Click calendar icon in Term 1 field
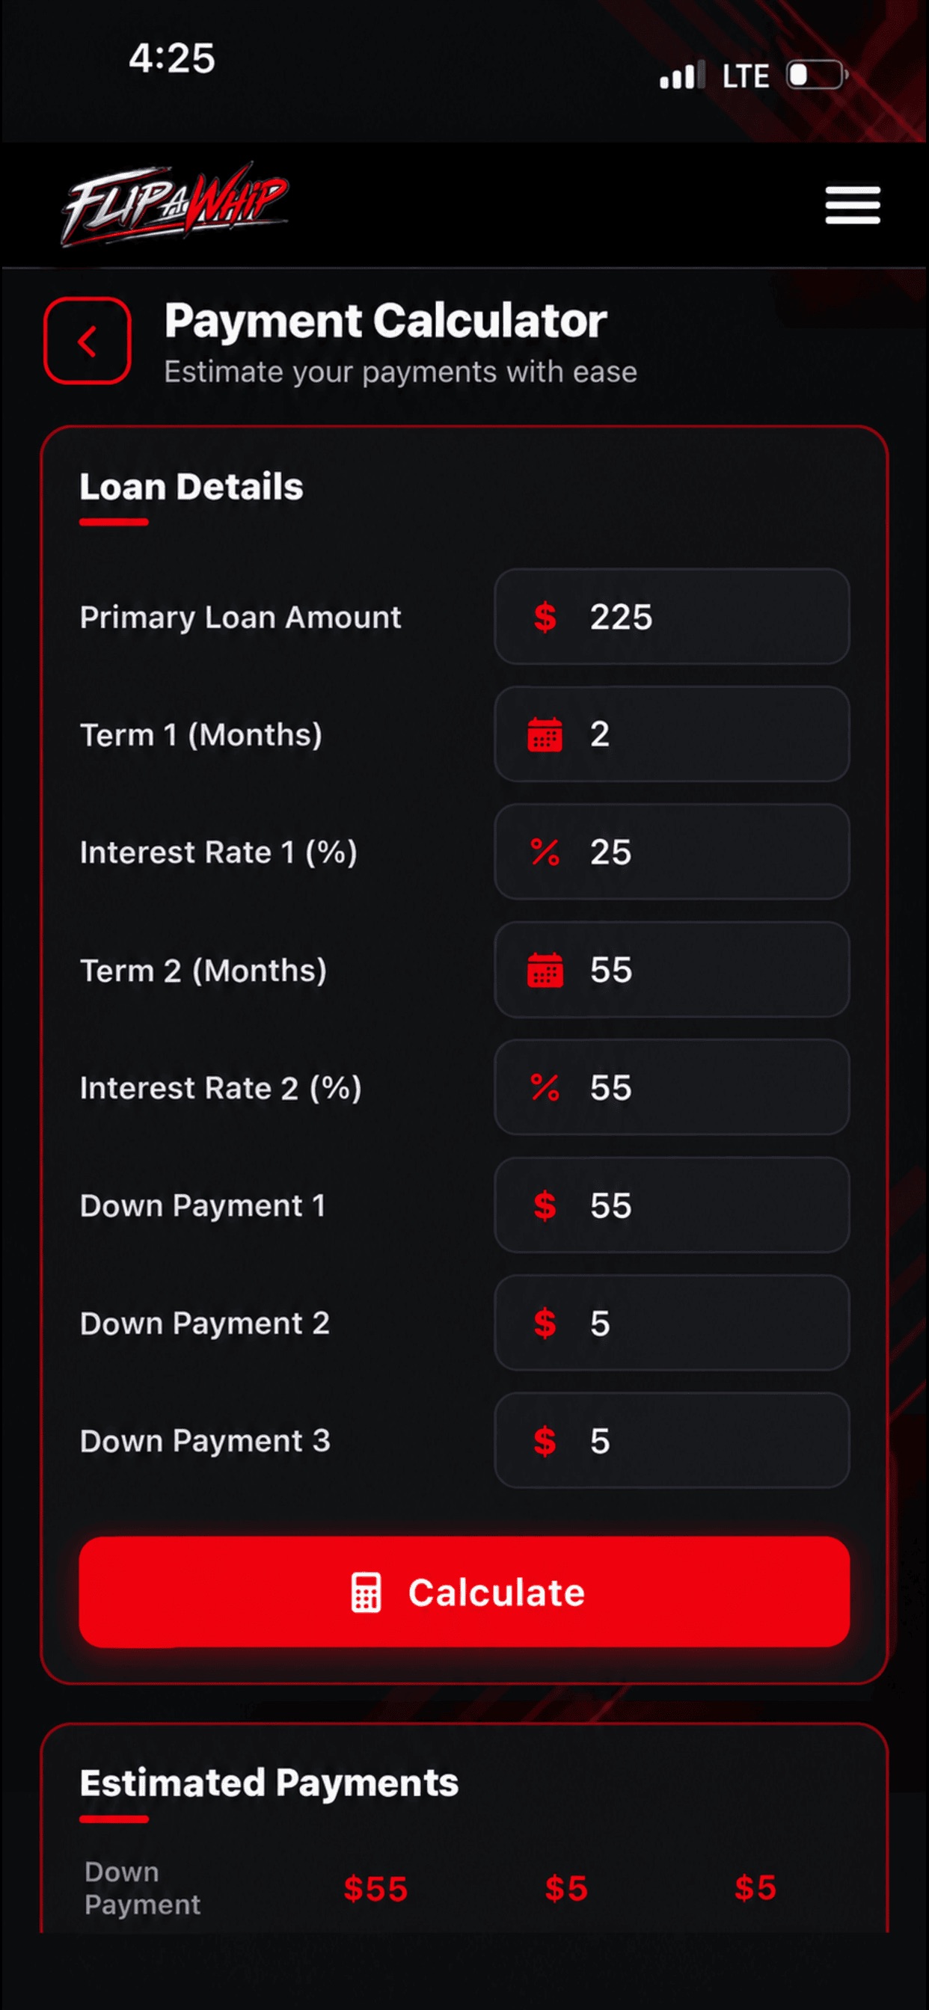This screenshot has height=2010, width=929. click(545, 734)
